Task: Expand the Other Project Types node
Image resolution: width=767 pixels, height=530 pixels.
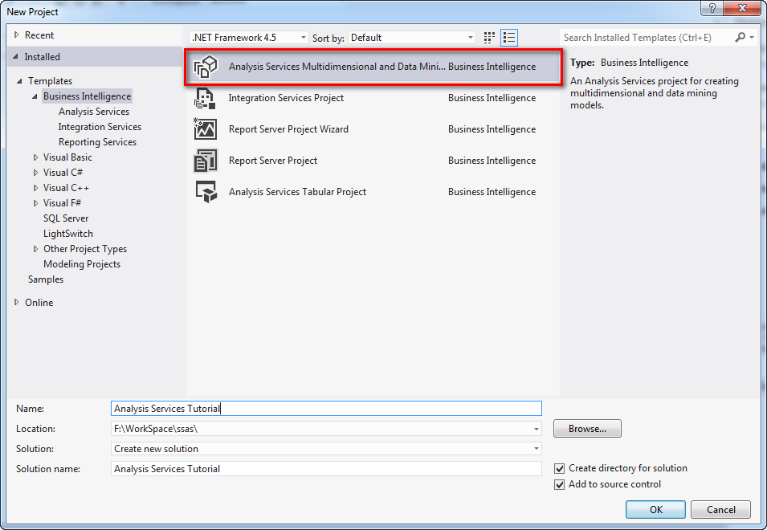Action: [35, 249]
